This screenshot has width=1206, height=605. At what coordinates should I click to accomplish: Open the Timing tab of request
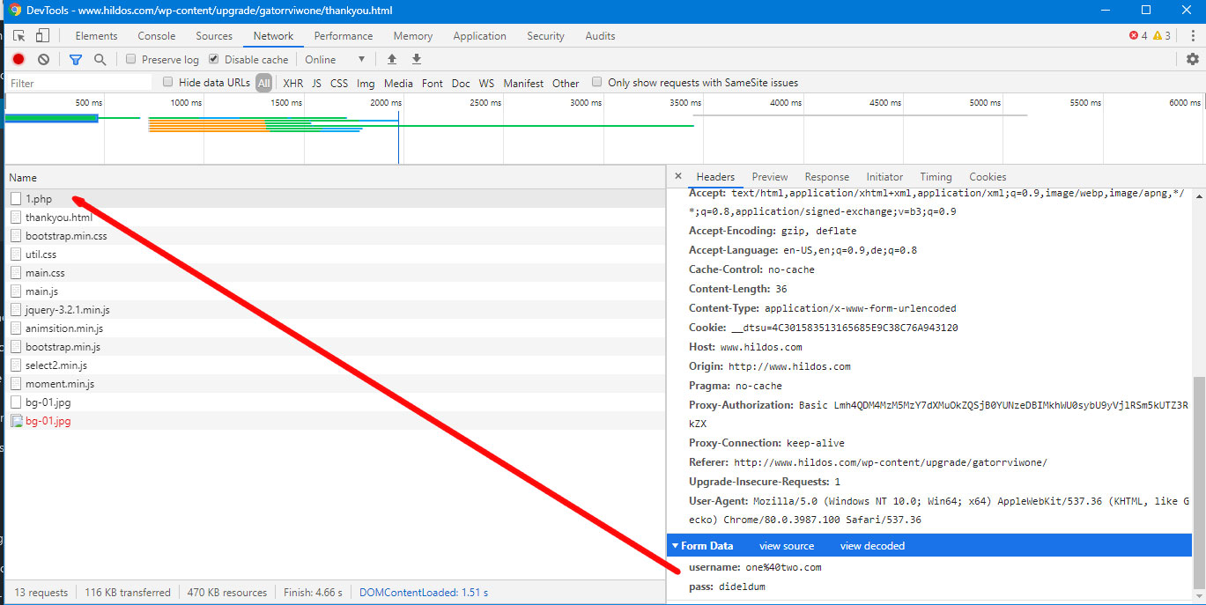936,177
